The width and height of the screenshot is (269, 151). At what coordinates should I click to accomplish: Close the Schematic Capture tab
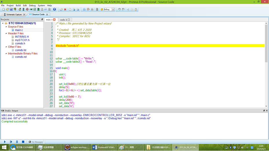(x=24, y=15)
